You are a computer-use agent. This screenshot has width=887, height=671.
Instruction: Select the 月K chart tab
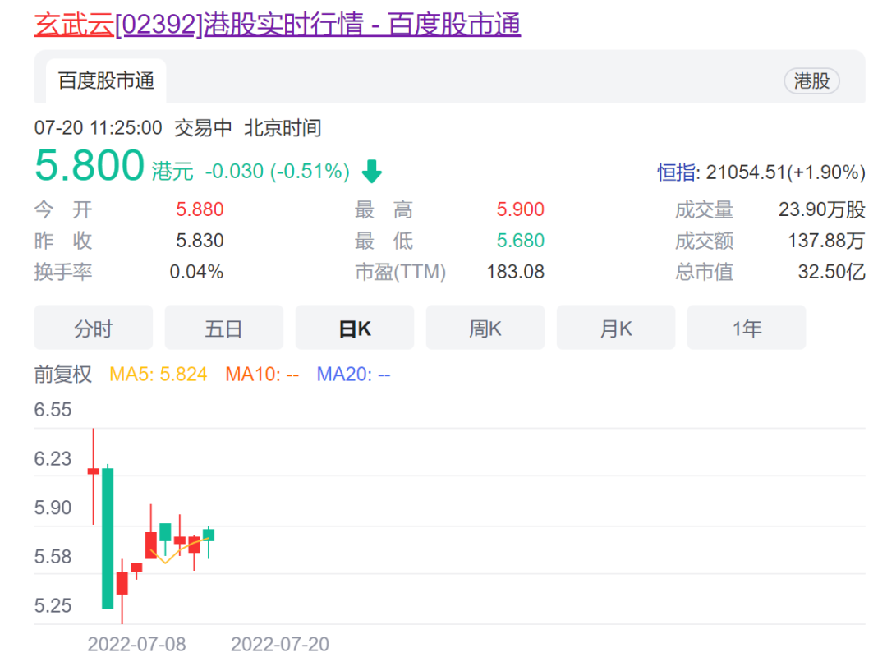click(616, 328)
